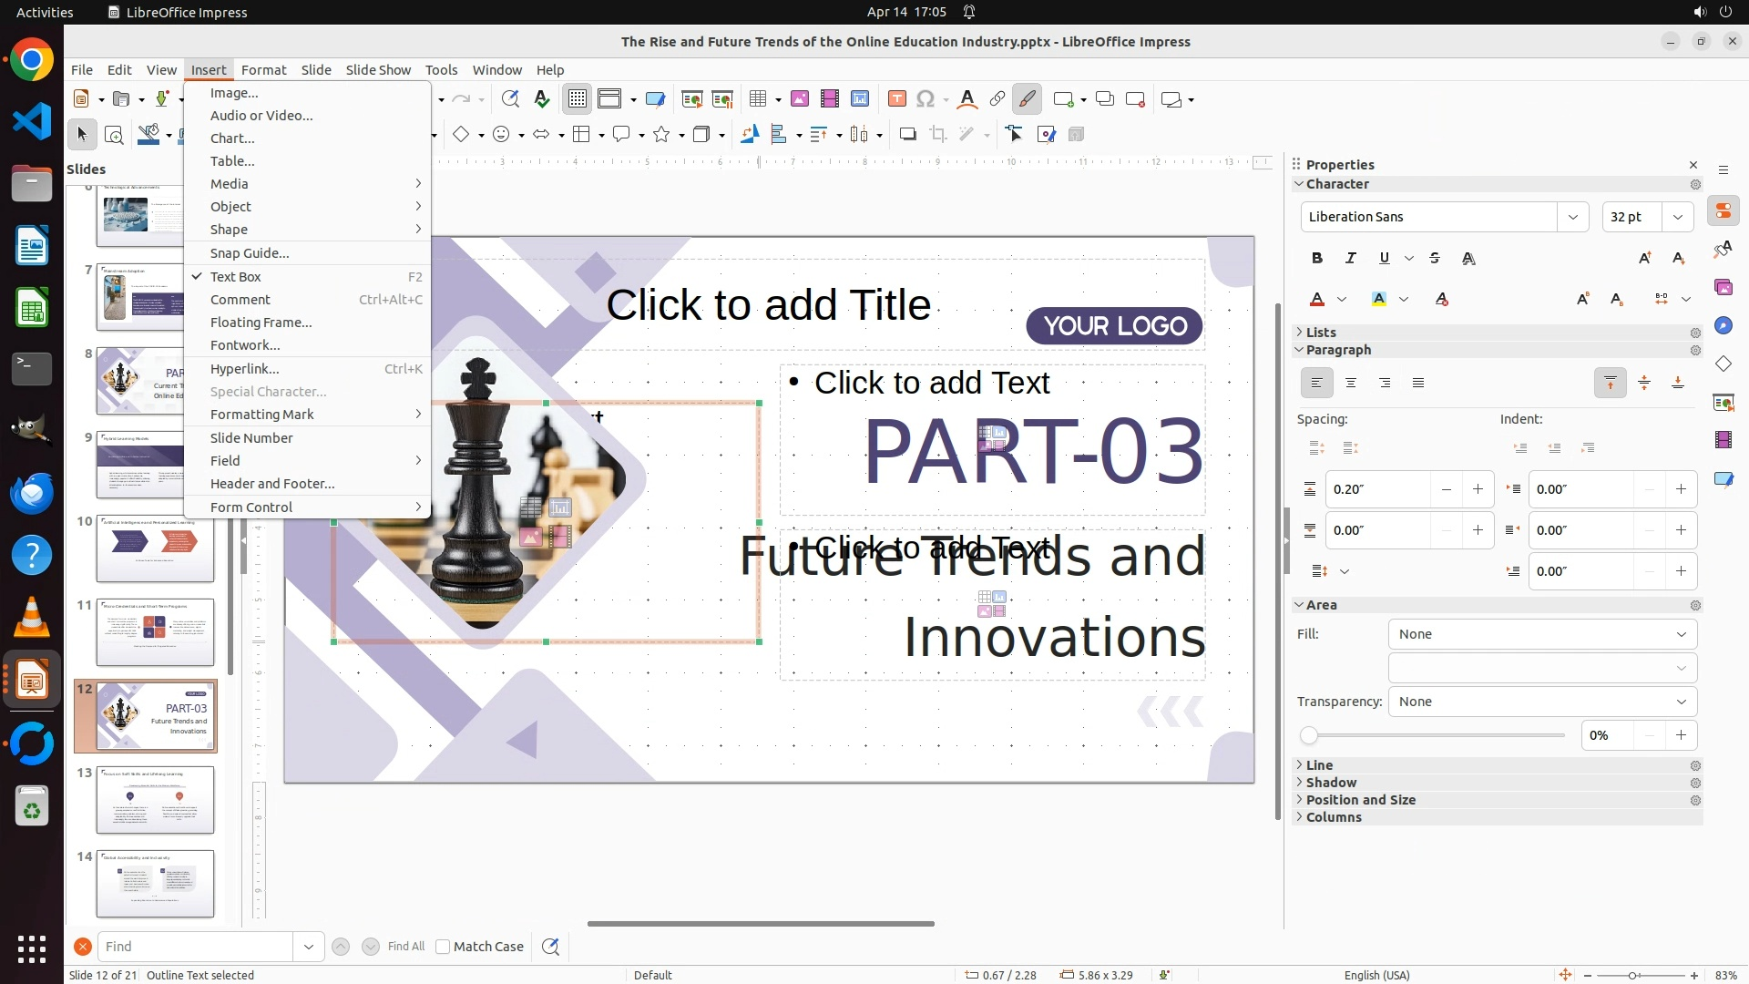Select slide 13 thumbnail in Slides panel

155,799
